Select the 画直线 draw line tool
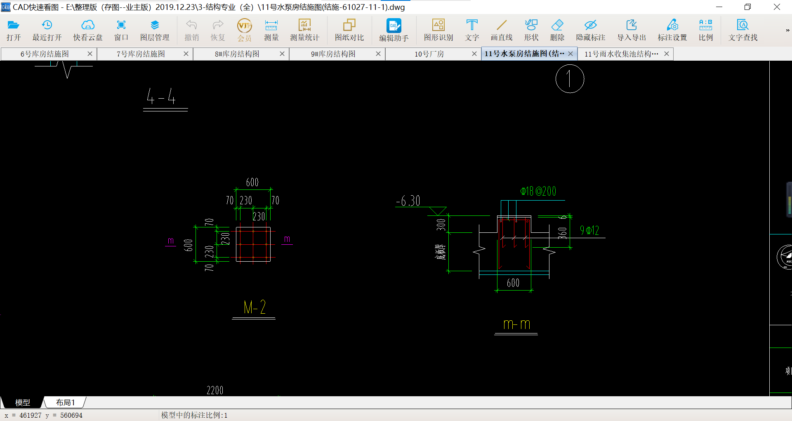792x421 pixels. (502, 30)
